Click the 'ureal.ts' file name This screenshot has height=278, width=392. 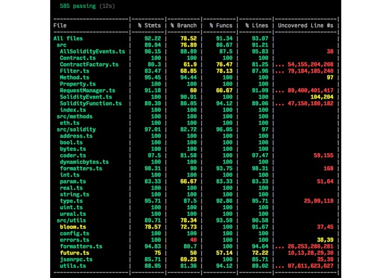(73, 214)
